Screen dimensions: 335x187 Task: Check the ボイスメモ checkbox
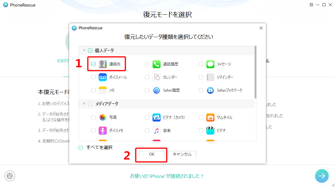click(93, 130)
